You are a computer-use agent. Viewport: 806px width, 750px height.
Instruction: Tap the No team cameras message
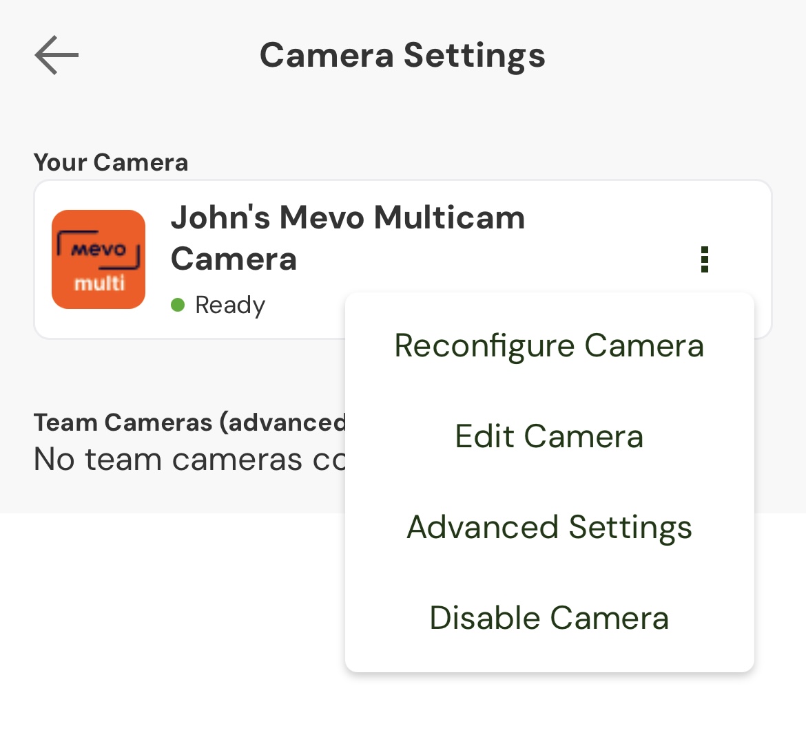(190, 459)
